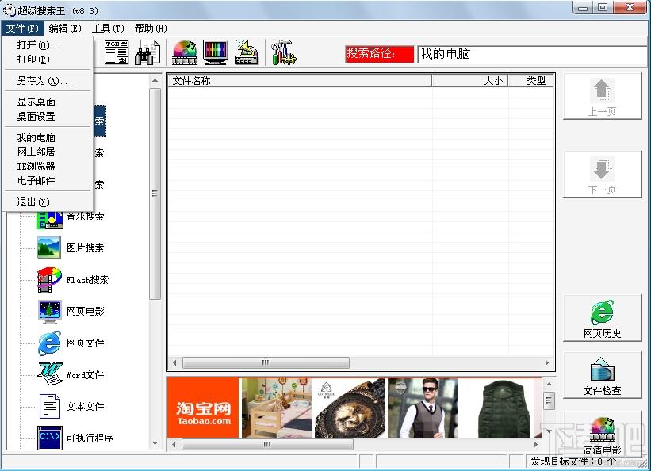Click the 搜索路径 input field
Viewport: 651px width, 471px height.
tap(531, 54)
